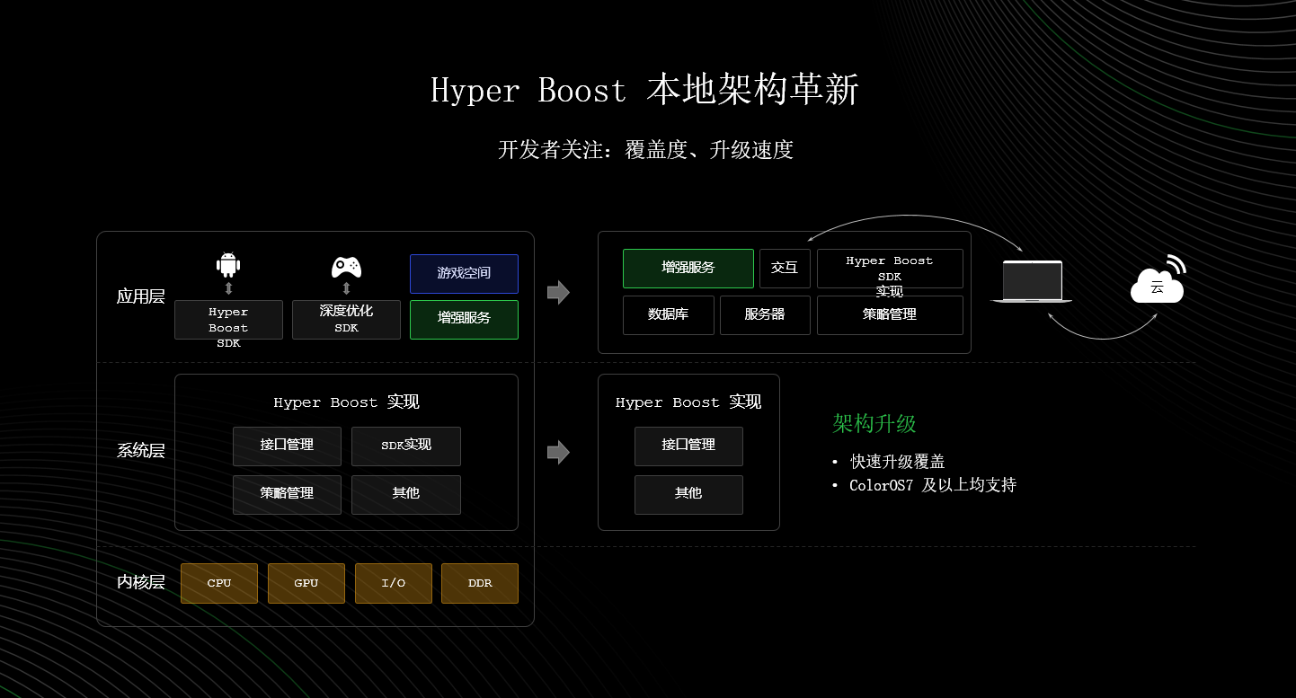Expand the Hyper Boost 实现 system panel

point(346,402)
